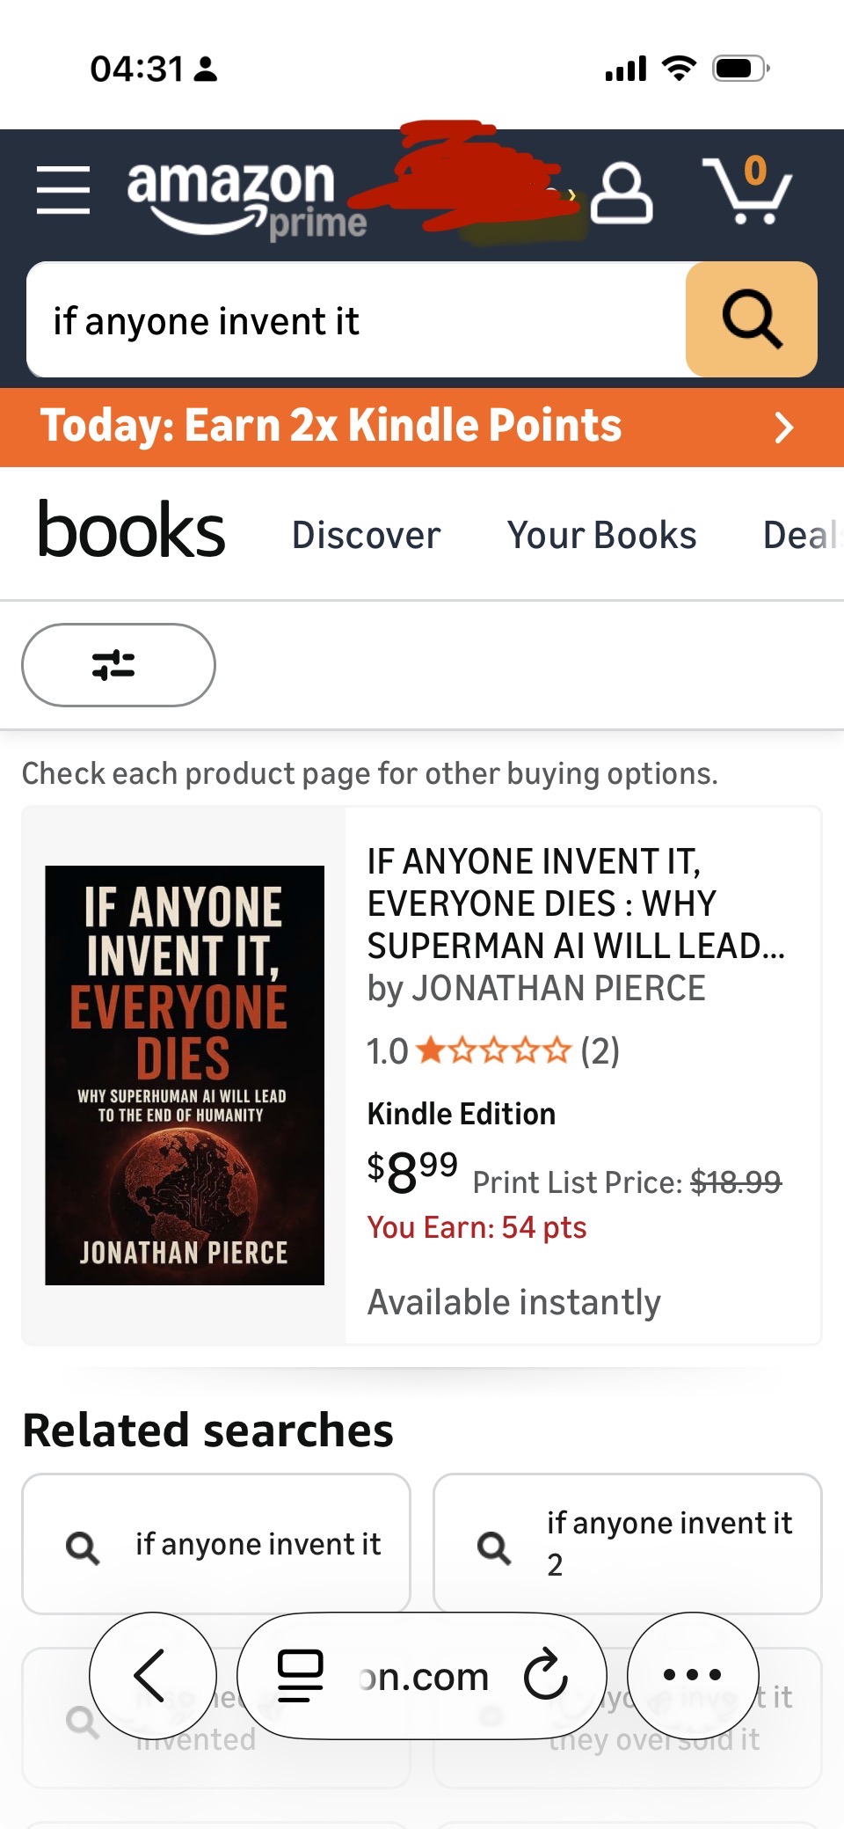Tap the book cover thumbnail
This screenshot has height=1829, width=844.
pos(185,1075)
